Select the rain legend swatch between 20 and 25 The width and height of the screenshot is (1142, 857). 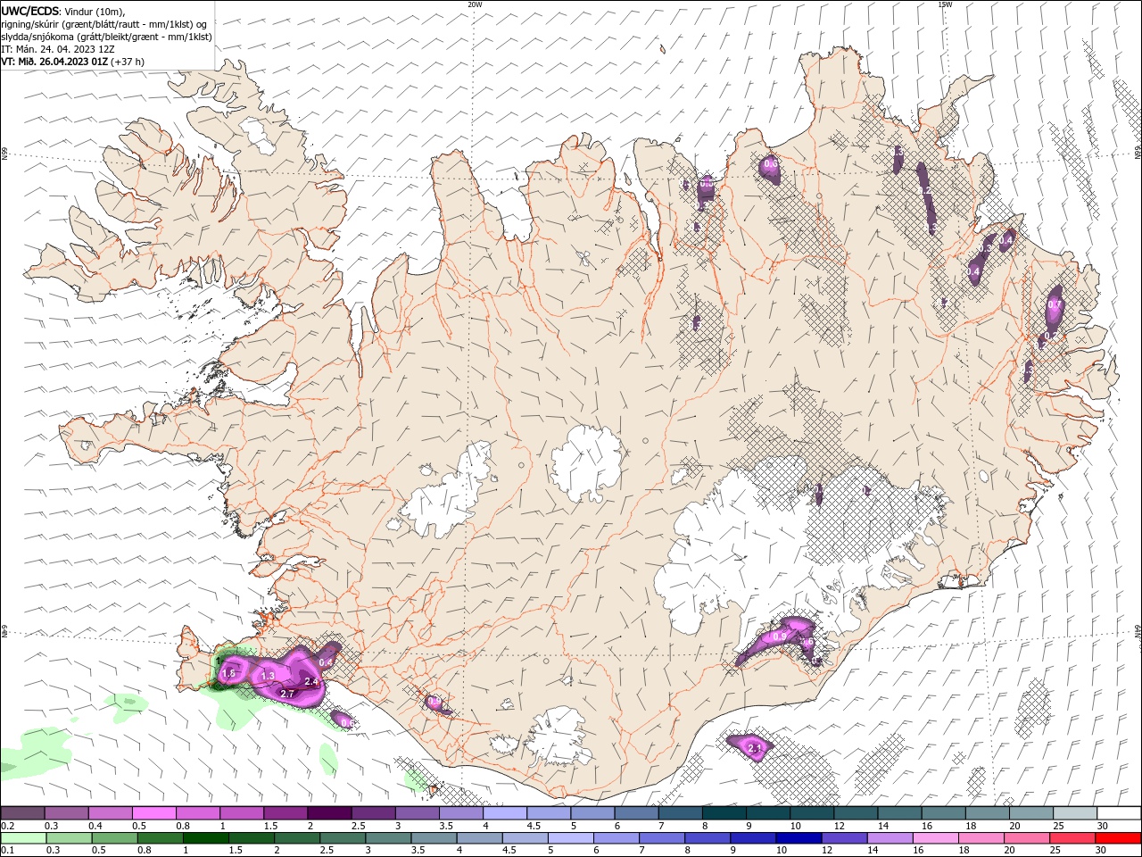tap(1026, 838)
